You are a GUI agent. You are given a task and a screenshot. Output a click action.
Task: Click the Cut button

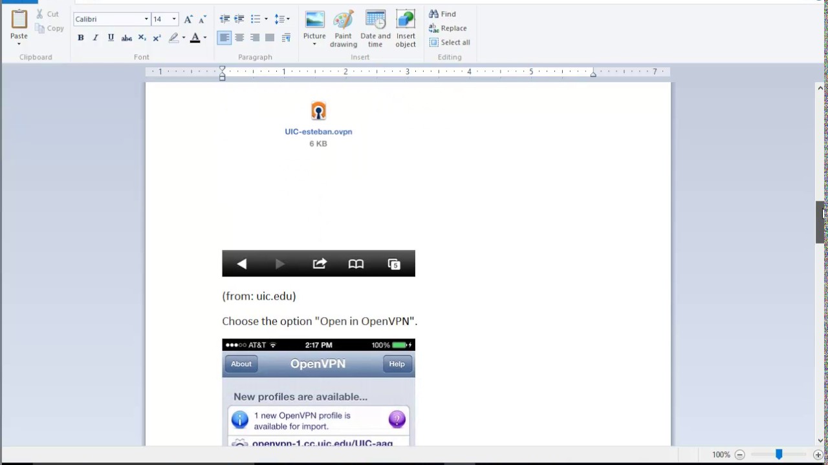pos(47,14)
